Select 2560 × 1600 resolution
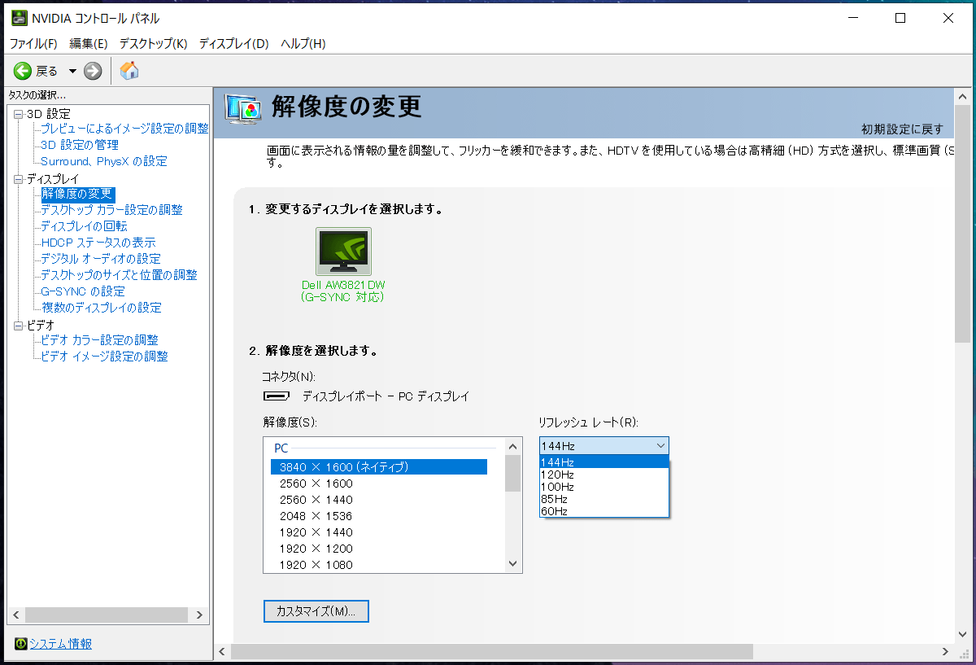This screenshot has height=665, width=976. tap(379, 483)
